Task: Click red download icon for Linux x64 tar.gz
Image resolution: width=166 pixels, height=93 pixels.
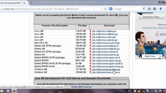Action: tap(91, 40)
